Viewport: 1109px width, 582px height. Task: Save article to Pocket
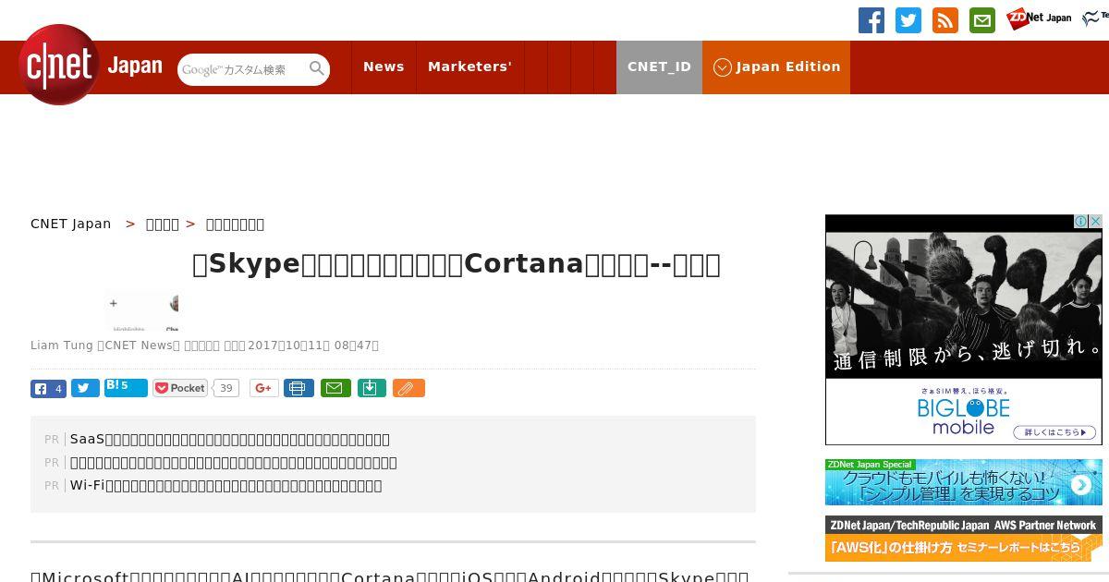180,388
